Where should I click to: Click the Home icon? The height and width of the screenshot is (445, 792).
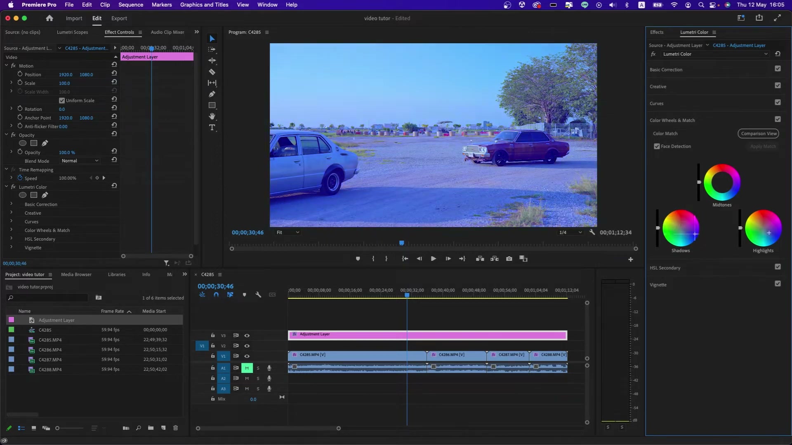pos(49,18)
